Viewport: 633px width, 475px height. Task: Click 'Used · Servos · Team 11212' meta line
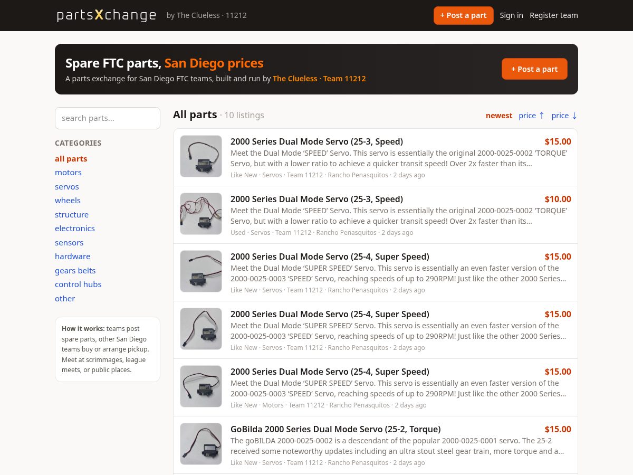322,233
